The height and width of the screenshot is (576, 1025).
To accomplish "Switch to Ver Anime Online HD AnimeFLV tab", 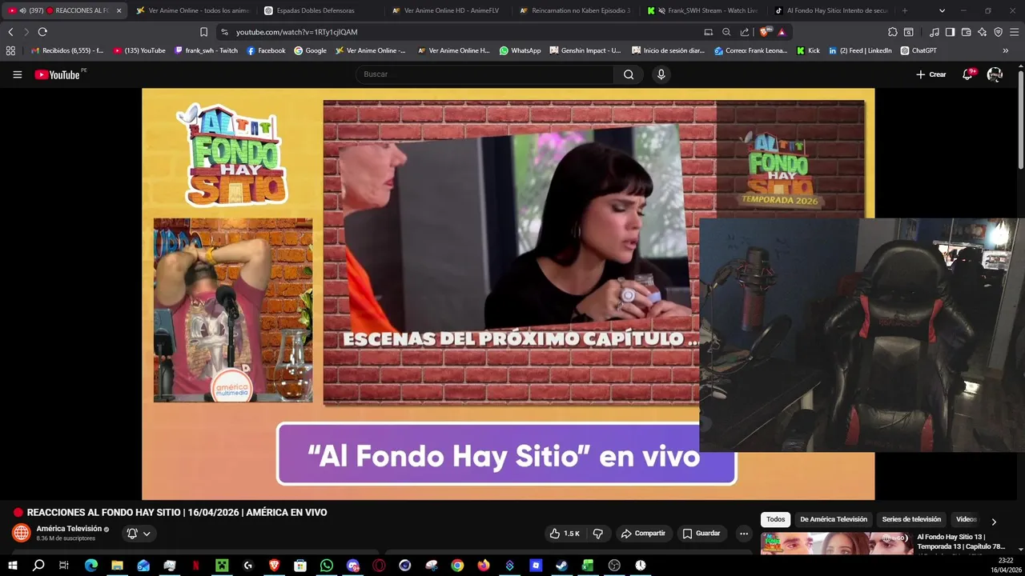I will 448,10.
